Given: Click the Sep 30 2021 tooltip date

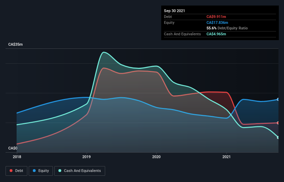Looking at the screenshot, I should coord(174,11).
